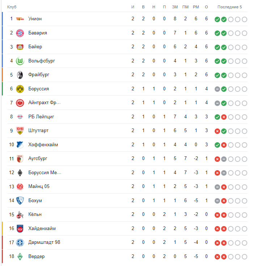
Task: Click the Köln goat crest icon
Action: tap(20, 214)
